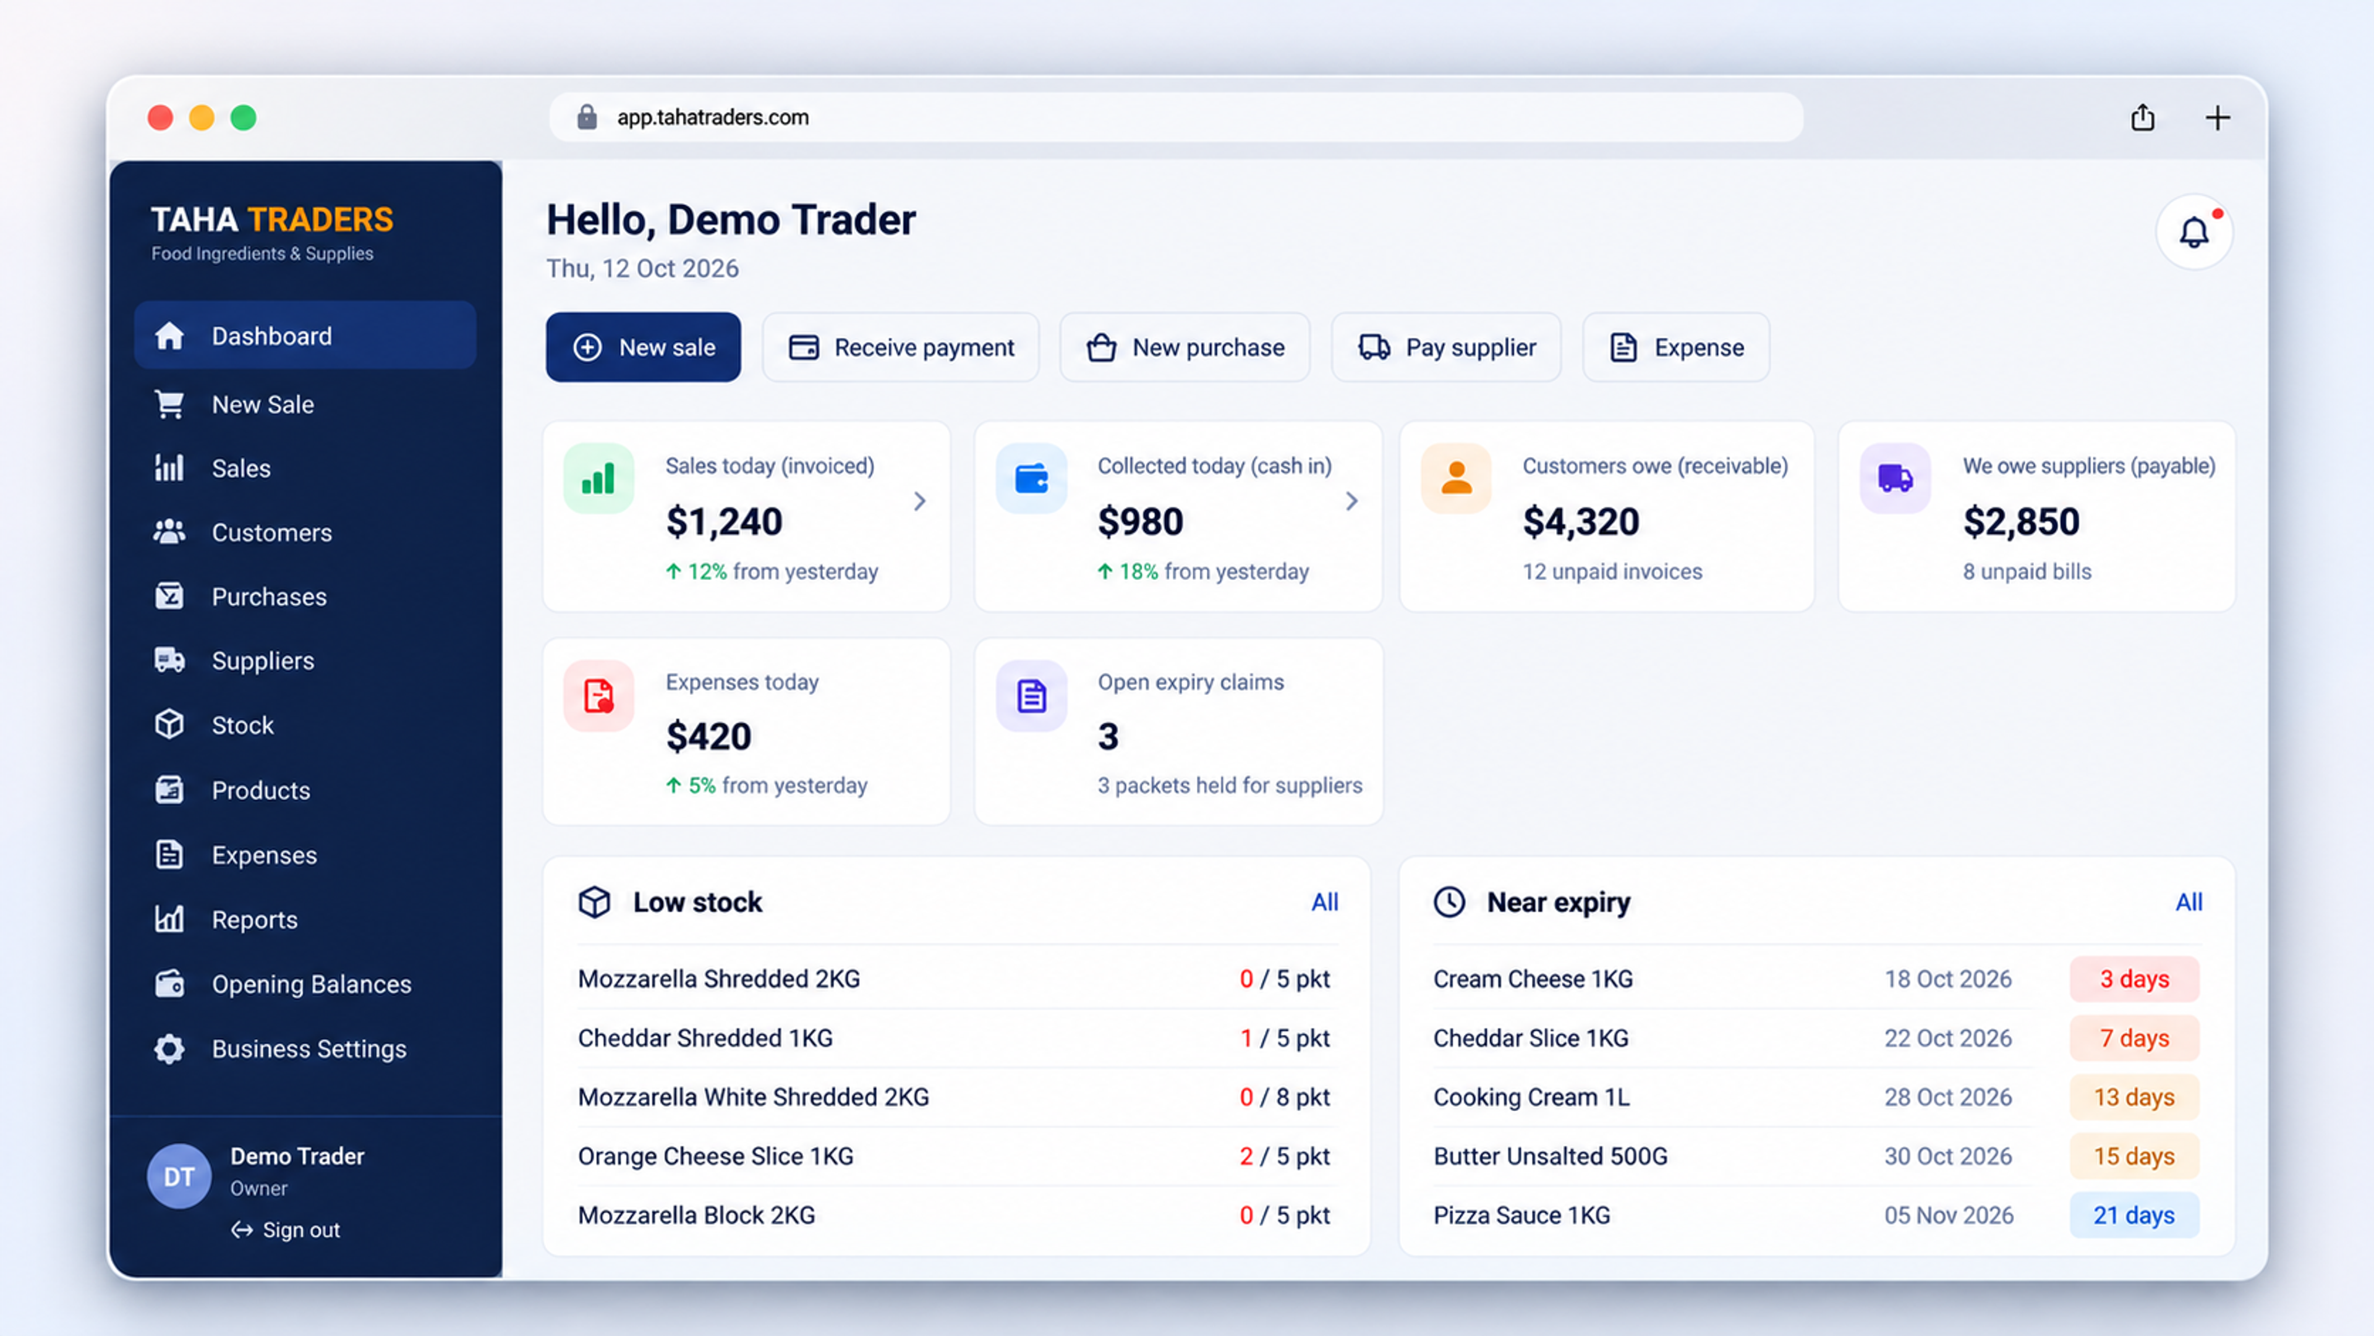Expand Sales today card chevron
Screen dimensions: 2374x1336
tap(920, 501)
